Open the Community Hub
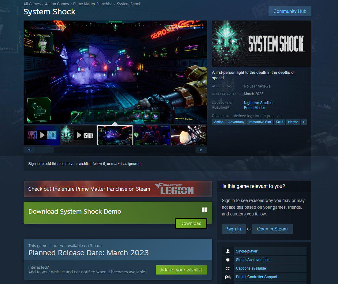 point(290,11)
